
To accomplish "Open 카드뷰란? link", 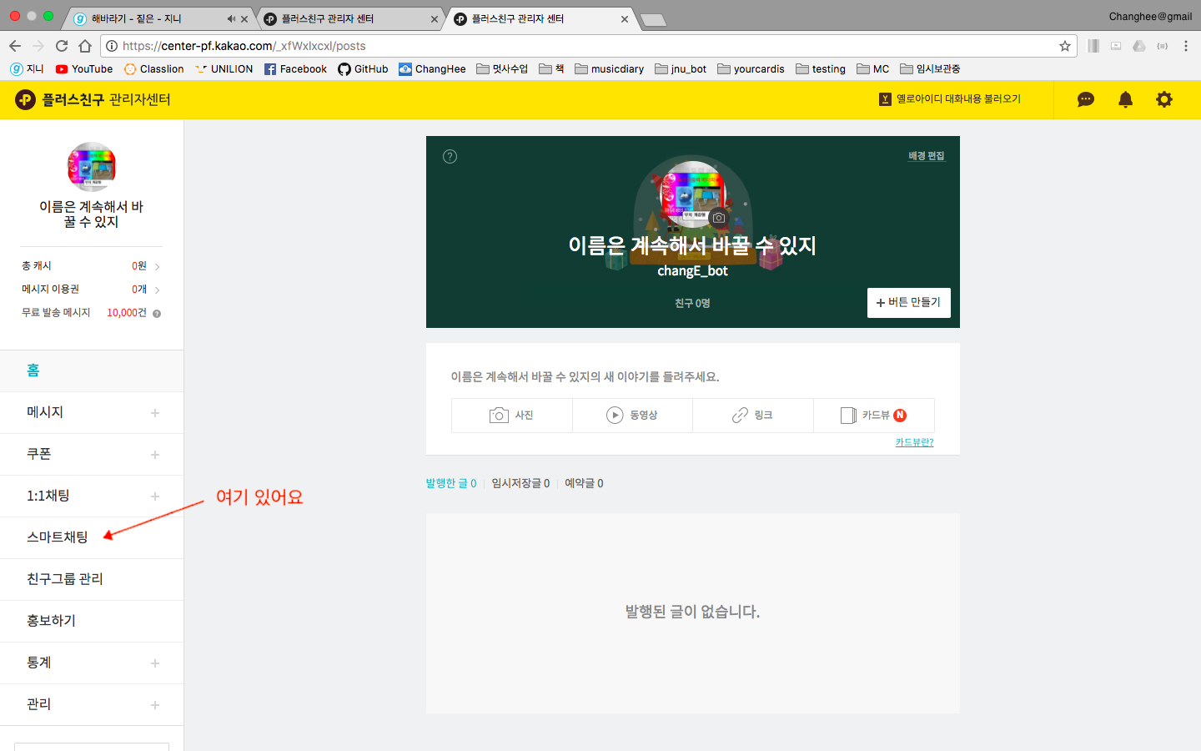I will tap(914, 442).
